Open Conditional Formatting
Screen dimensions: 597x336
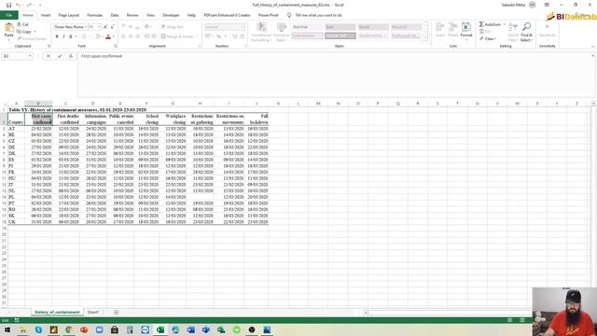[x=261, y=32]
